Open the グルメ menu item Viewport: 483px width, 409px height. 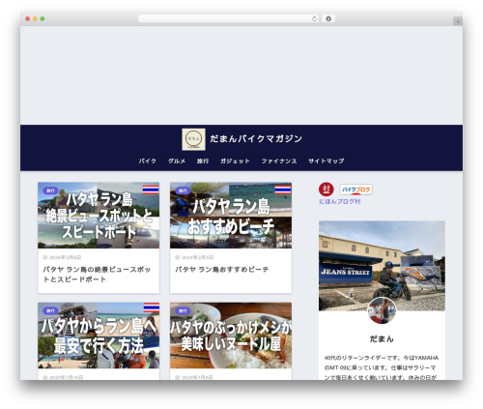click(177, 161)
